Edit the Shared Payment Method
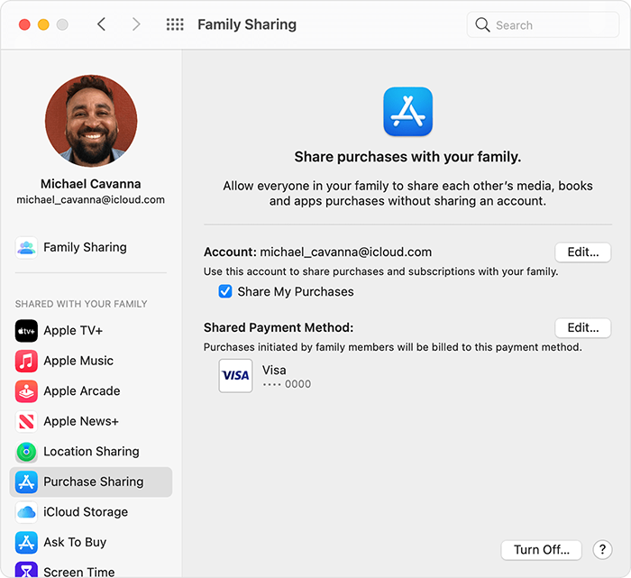The image size is (631, 578). 582,327
